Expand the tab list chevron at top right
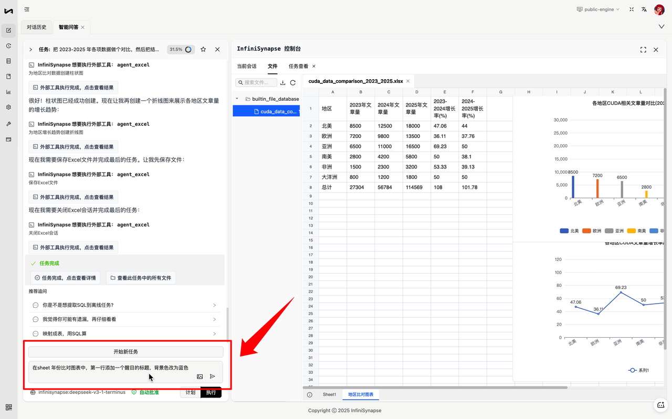 [x=661, y=27]
